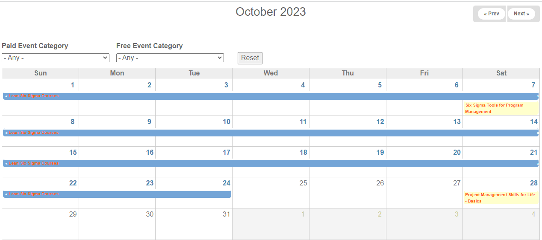Open Six Sigma Tools for Program Management event
The image size is (542, 240).
(x=494, y=108)
